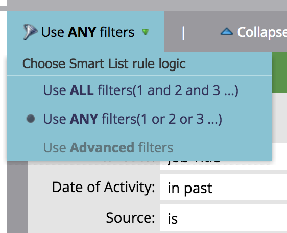Choose Use Advanced filters option
Viewport: 287px width, 233px height.
[108, 148]
